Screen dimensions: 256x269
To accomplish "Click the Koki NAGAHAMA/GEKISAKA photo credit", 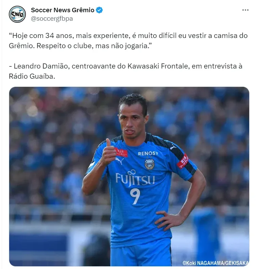I will (x=216, y=263).
